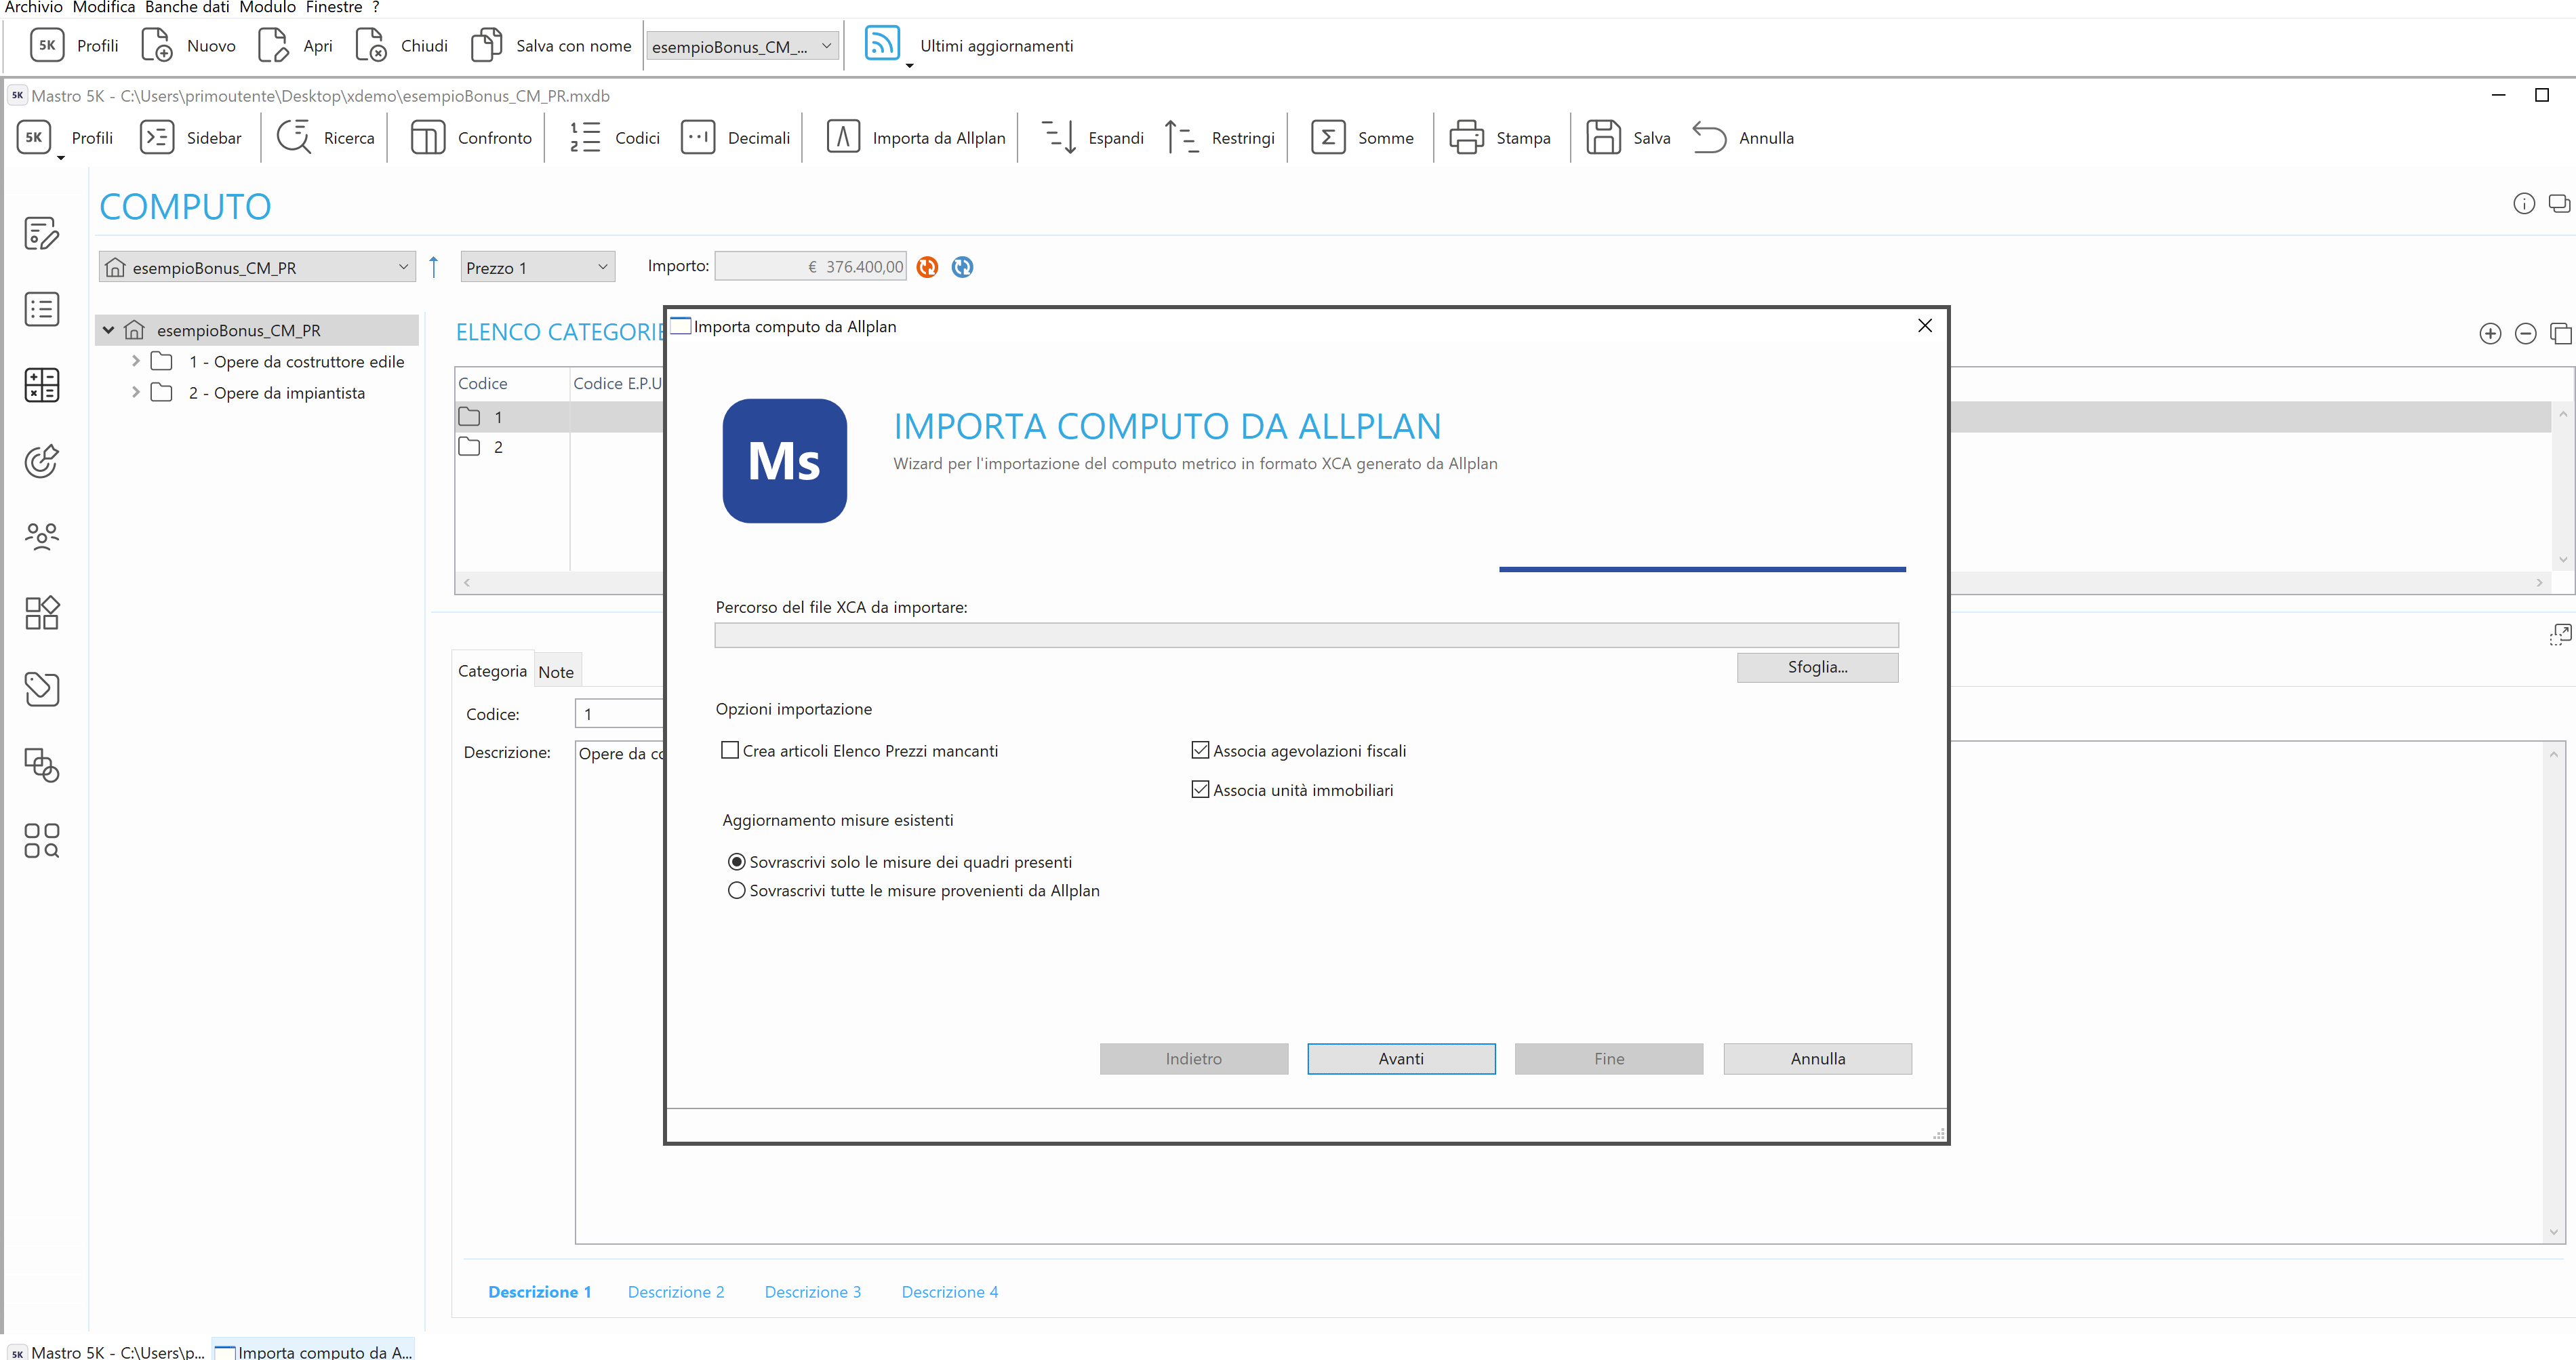Open the Modulo menu
Viewport: 2576px width, 1360px height.
coord(267,8)
